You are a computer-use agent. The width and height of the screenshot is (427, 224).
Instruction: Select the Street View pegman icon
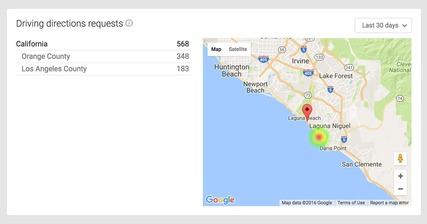coord(400,158)
